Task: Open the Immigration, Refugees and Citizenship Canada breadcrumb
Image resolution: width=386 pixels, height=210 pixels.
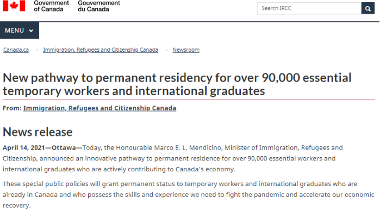Action: (101, 50)
